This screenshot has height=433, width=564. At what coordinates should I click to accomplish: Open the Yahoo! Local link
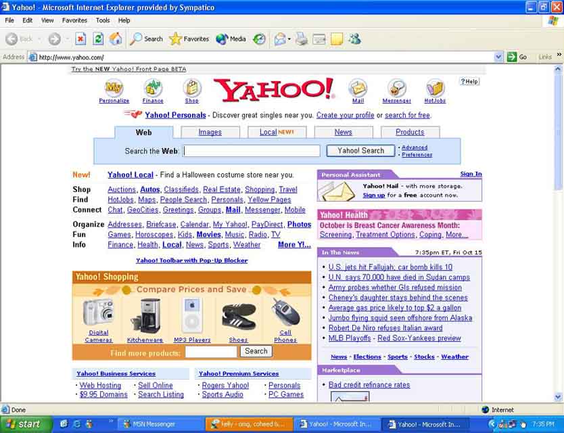[131, 175]
